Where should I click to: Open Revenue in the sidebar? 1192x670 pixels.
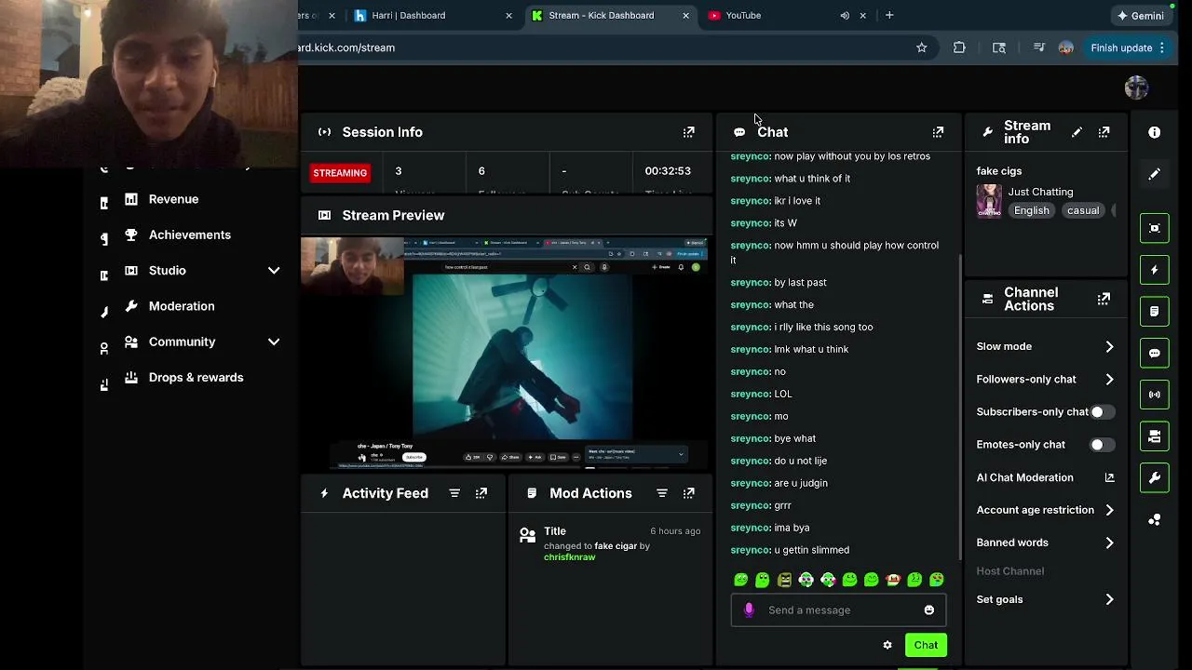coord(173,199)
